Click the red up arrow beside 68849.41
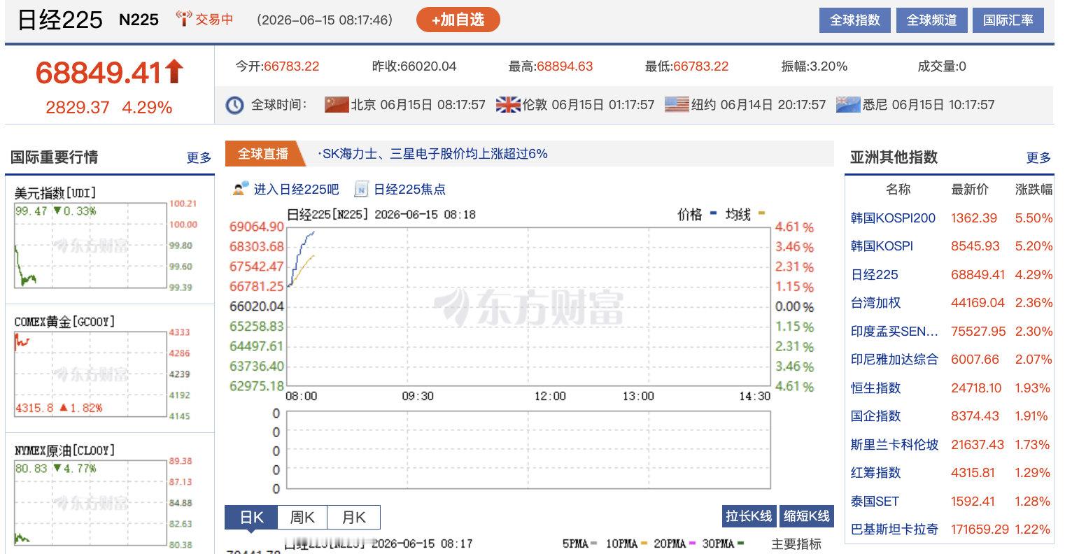 pos(174,71)
